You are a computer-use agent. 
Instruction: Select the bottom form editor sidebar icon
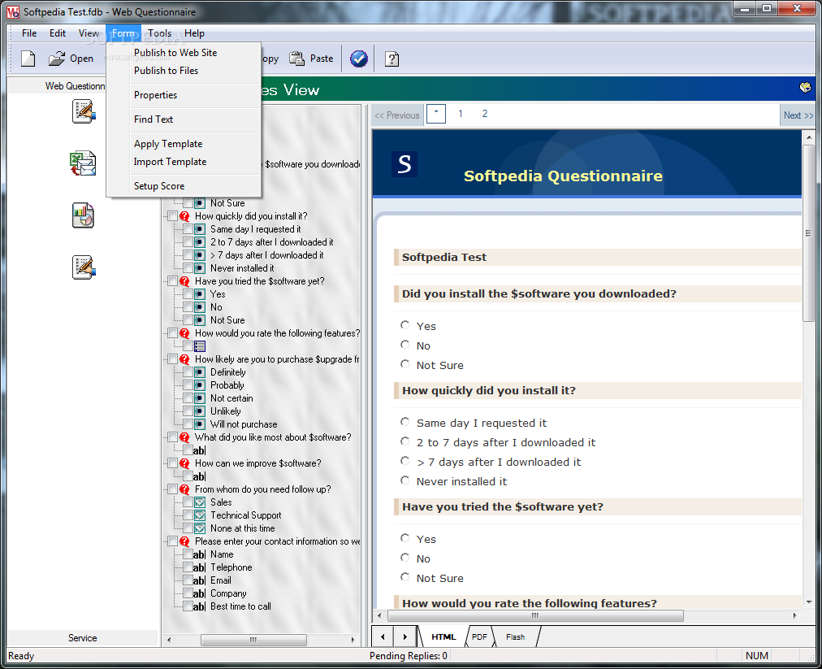click(x=84, y=267)
